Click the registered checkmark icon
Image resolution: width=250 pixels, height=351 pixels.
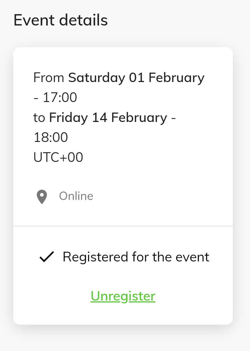(47, 257)
